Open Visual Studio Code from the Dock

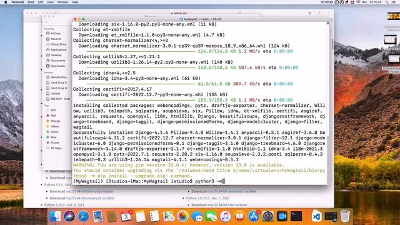(316, 216)
